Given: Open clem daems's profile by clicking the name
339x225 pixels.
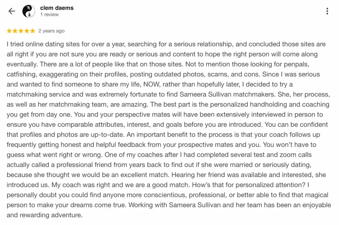Looking at the screenshot, I should click(x=57, y=8).
